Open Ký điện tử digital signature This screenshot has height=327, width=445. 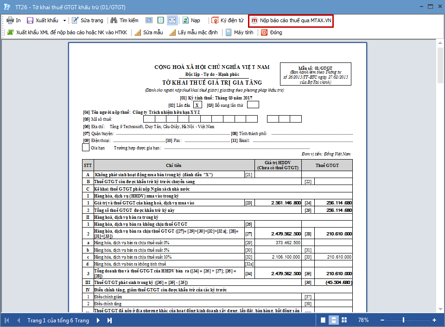227,21
